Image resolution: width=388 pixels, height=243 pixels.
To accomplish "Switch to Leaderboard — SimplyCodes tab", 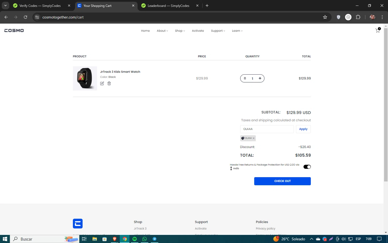I will point(168,5).
